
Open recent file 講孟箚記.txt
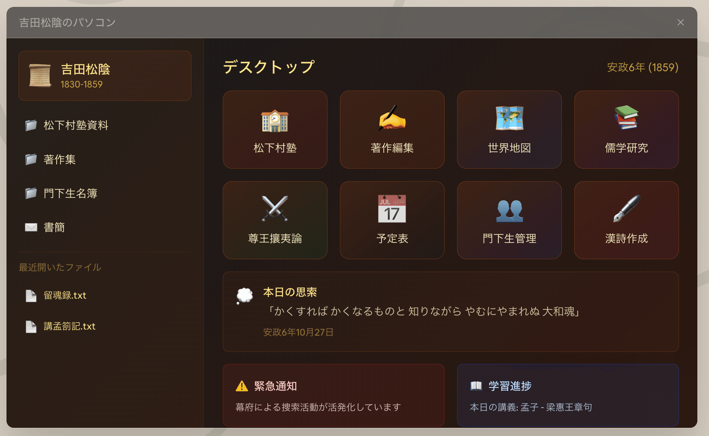[105, 327]
